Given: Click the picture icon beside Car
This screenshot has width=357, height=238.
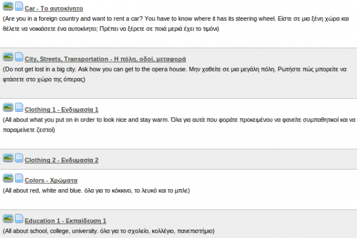Looking at the screenshot, I should pos(8,6).
